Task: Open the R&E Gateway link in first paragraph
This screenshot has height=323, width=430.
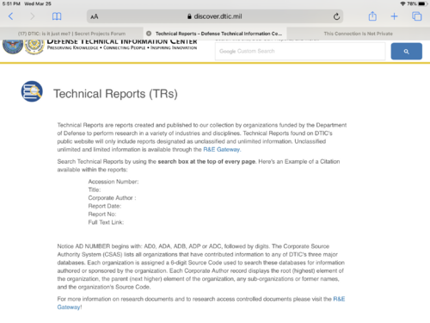Action: click(222, 150)
